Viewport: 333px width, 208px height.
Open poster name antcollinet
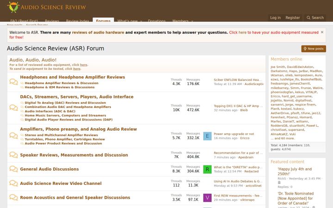(253, 186)
